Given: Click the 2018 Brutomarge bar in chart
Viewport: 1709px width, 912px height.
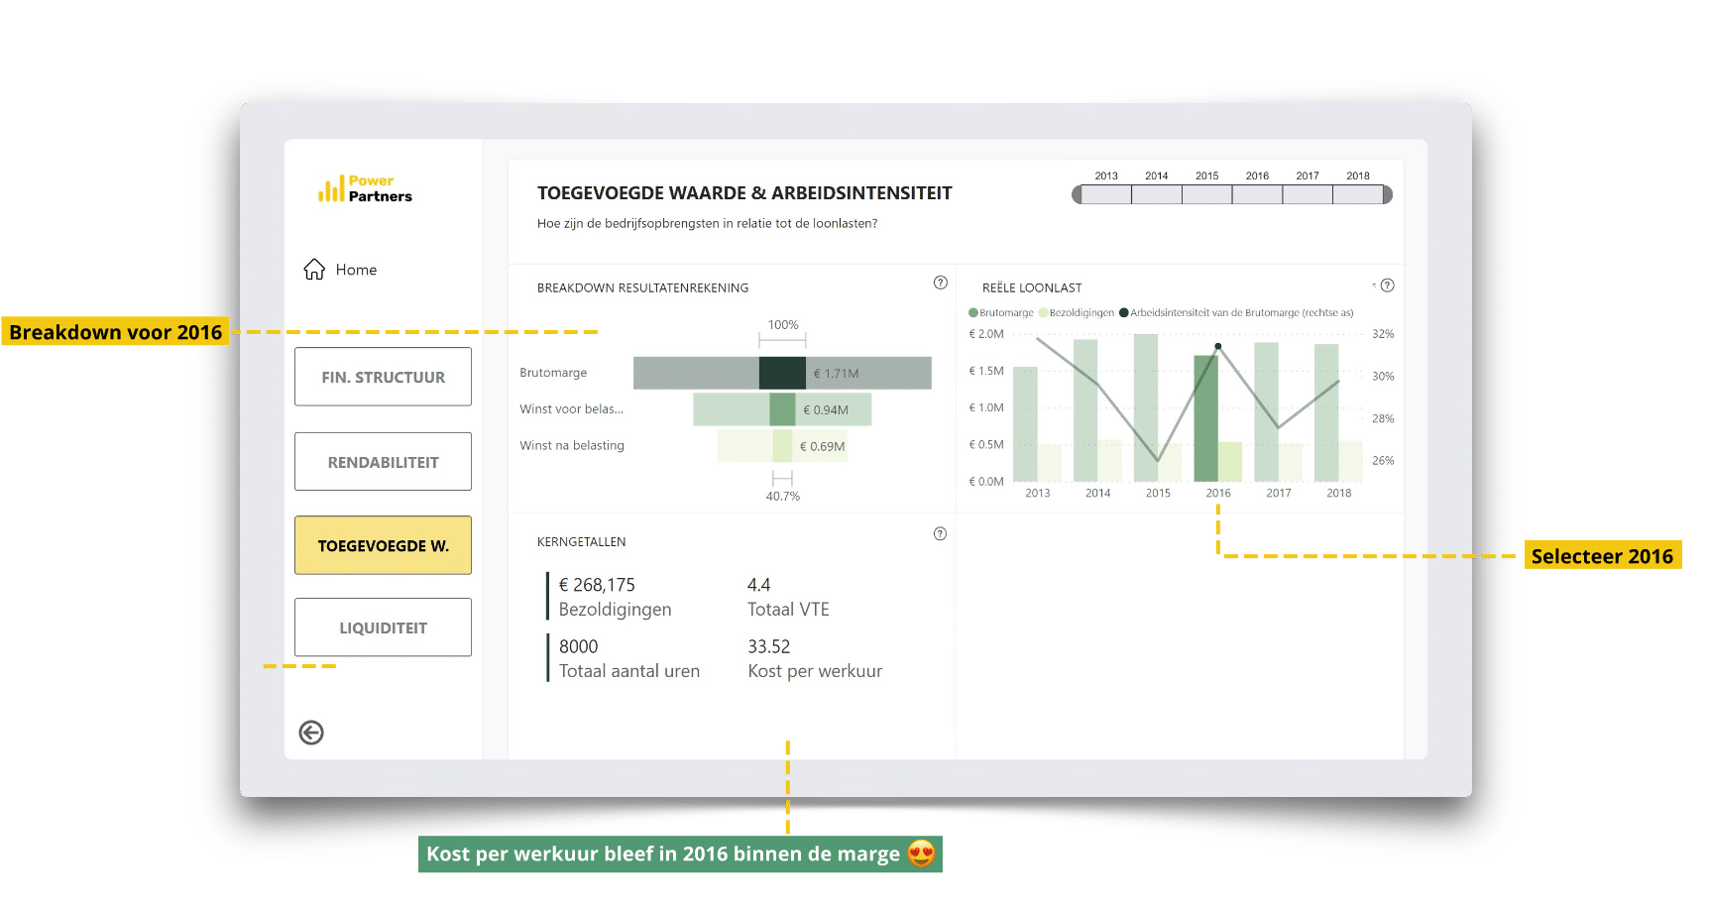Looking at the screenshot, I should point(1326,412).
